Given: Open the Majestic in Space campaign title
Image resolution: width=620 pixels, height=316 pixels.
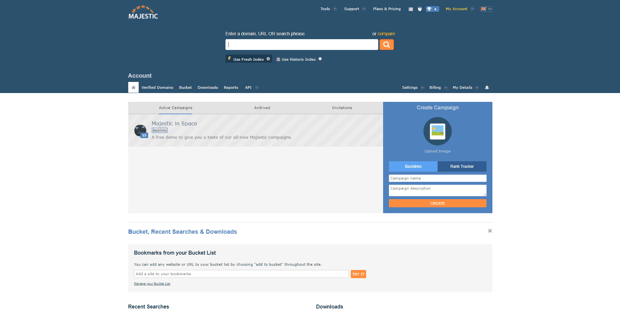Looking at the screenshot, I should point(174,123).
